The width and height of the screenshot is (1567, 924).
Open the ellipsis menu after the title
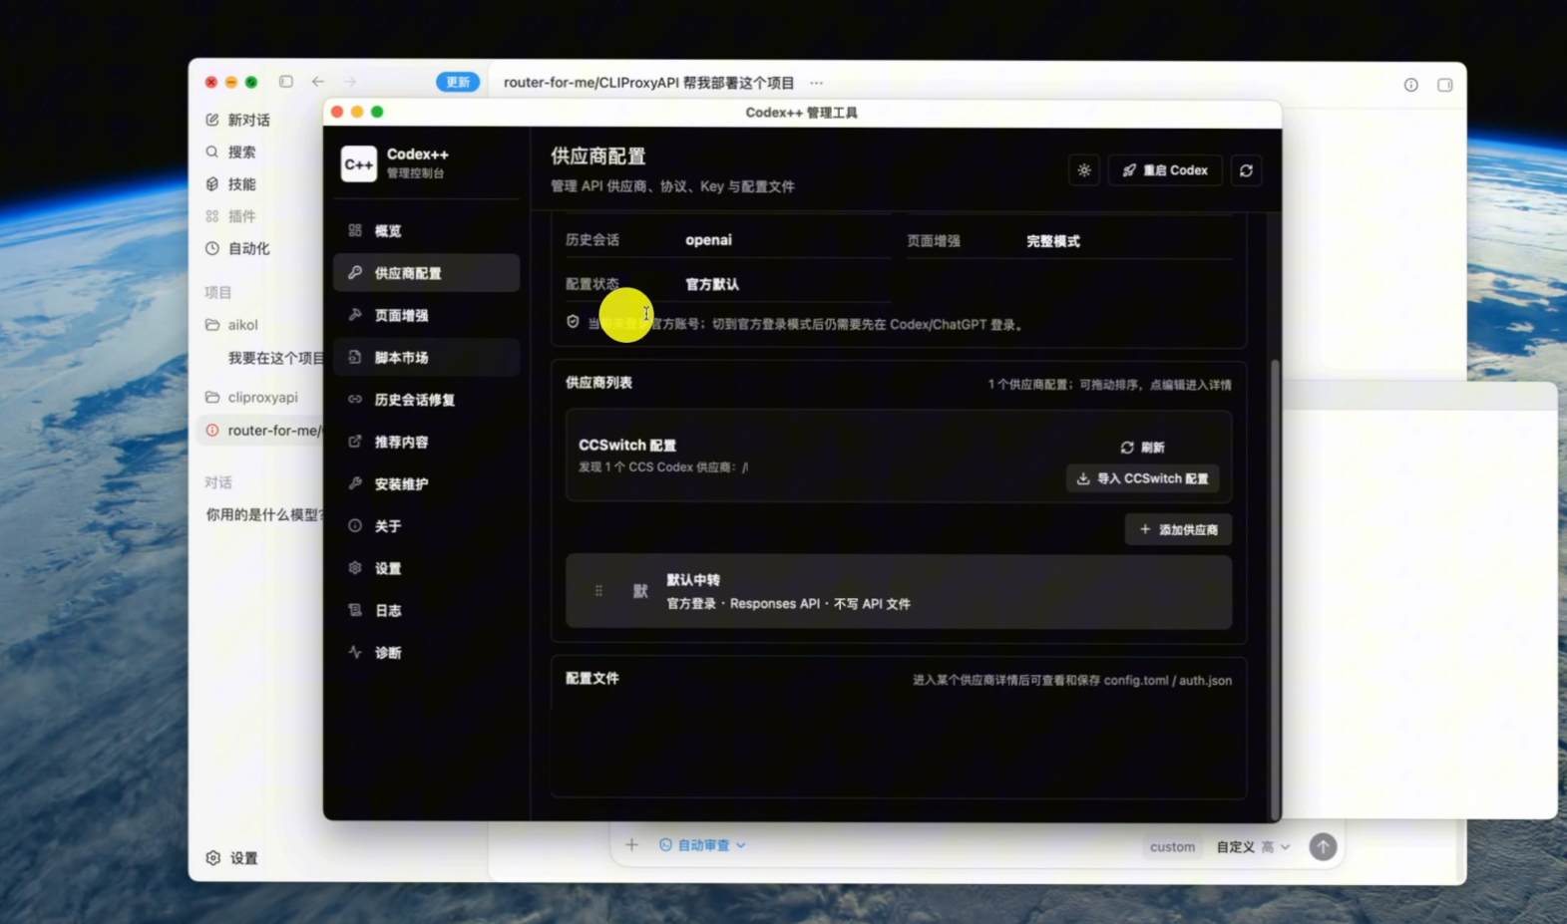pyautogui.click(x=816, y=83)
